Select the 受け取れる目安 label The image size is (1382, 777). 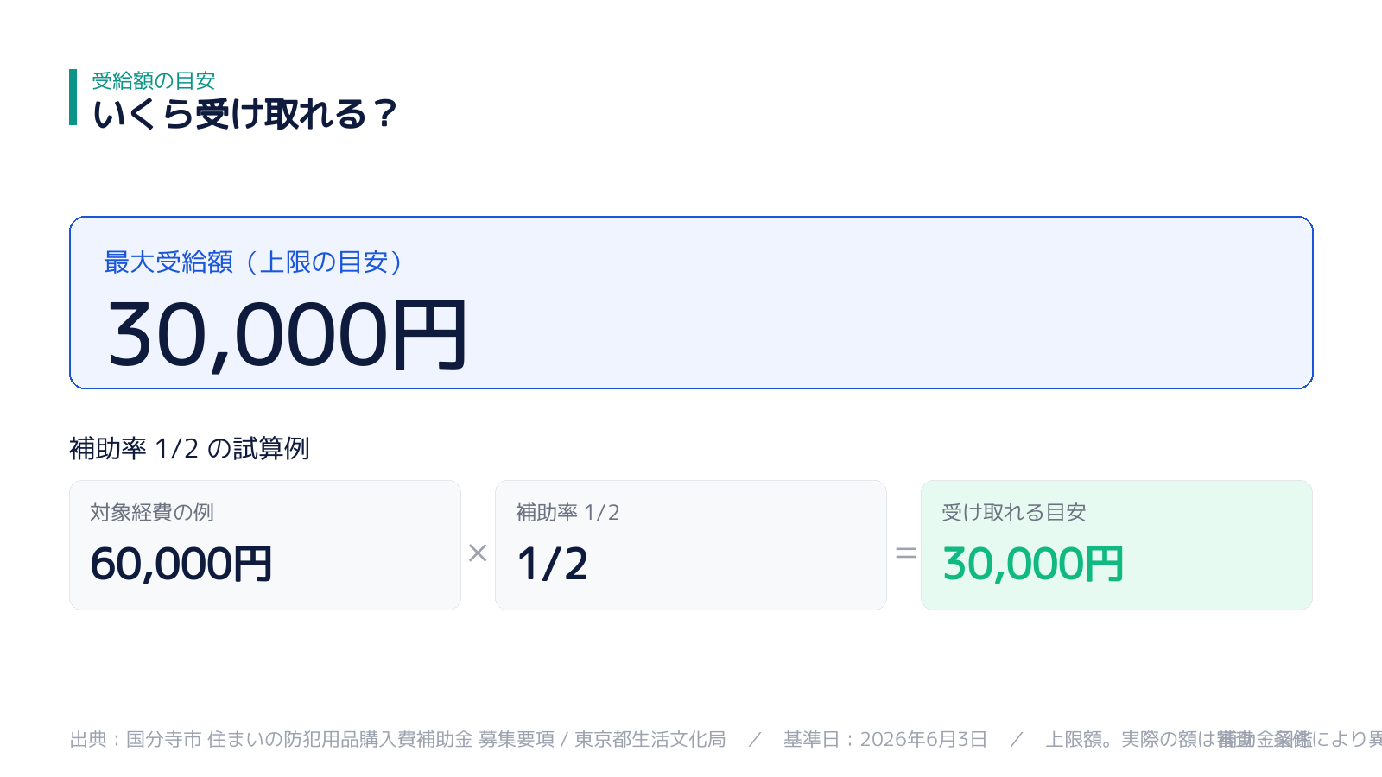coord(1014,513)
